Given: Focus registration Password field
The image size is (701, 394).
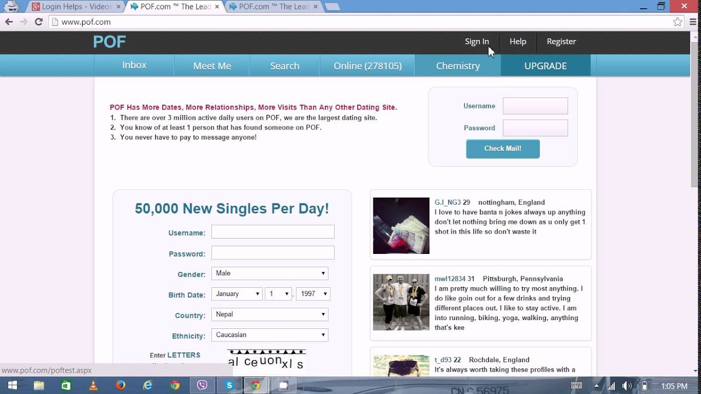Looking at the screenshot, I should [x=273, y=252].
